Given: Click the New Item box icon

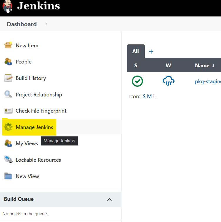Looking at the screenshot, I should pos(8,45).
